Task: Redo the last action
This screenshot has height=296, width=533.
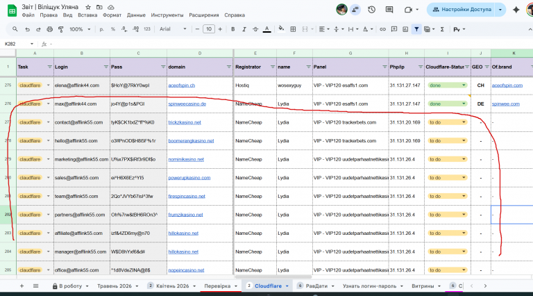Action: click(38, 29)
